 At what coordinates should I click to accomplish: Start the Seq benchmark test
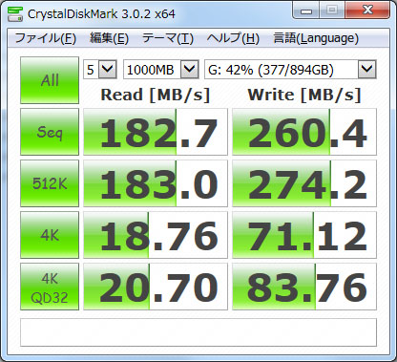(50, 132)
